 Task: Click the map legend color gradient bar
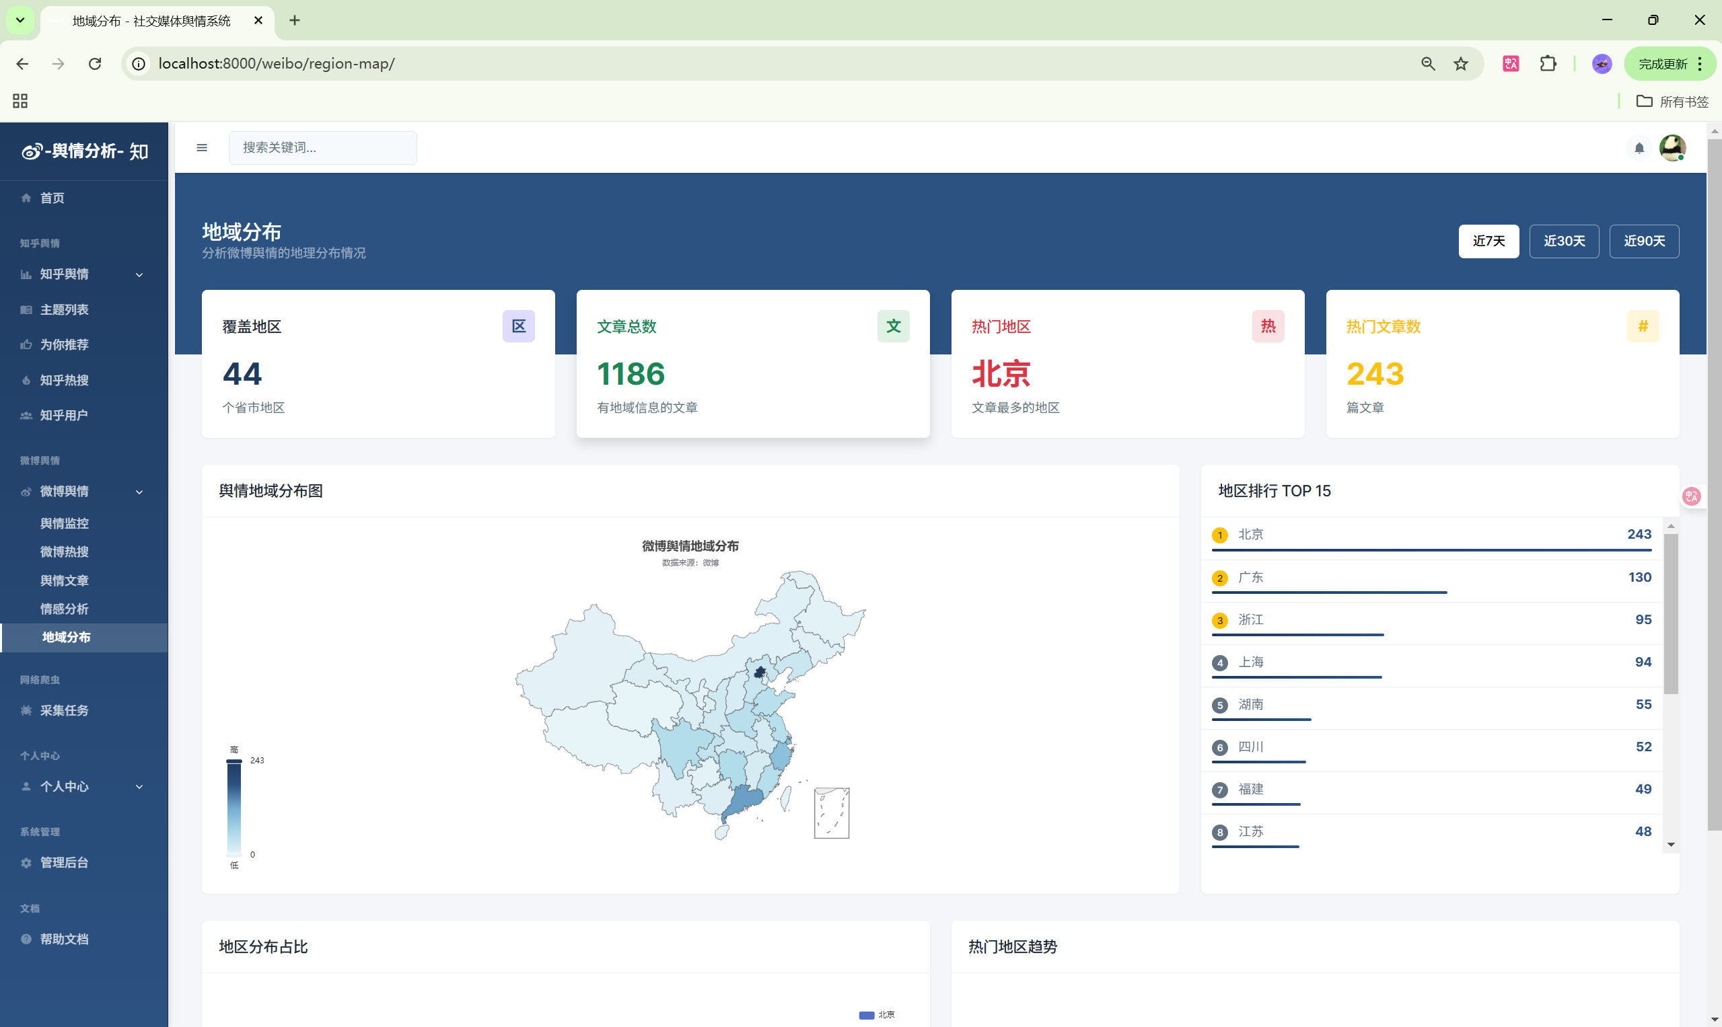[234, 807]
